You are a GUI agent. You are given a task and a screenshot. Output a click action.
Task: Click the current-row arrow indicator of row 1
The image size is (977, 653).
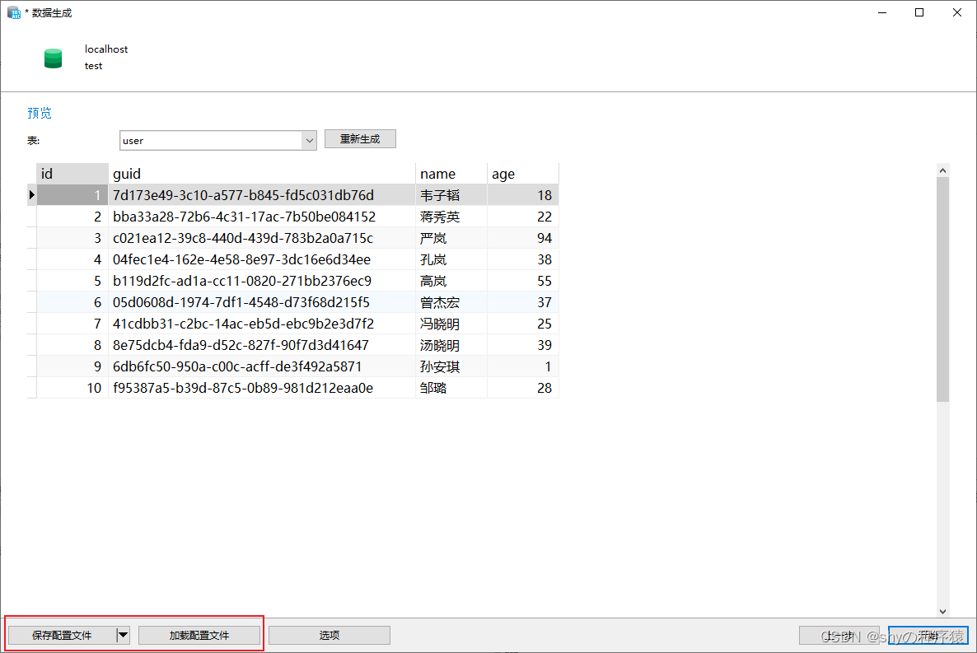(x=32, y=195)
